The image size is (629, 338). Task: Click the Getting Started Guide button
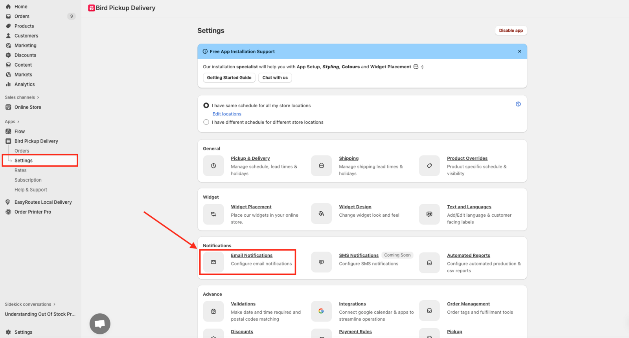229,78
